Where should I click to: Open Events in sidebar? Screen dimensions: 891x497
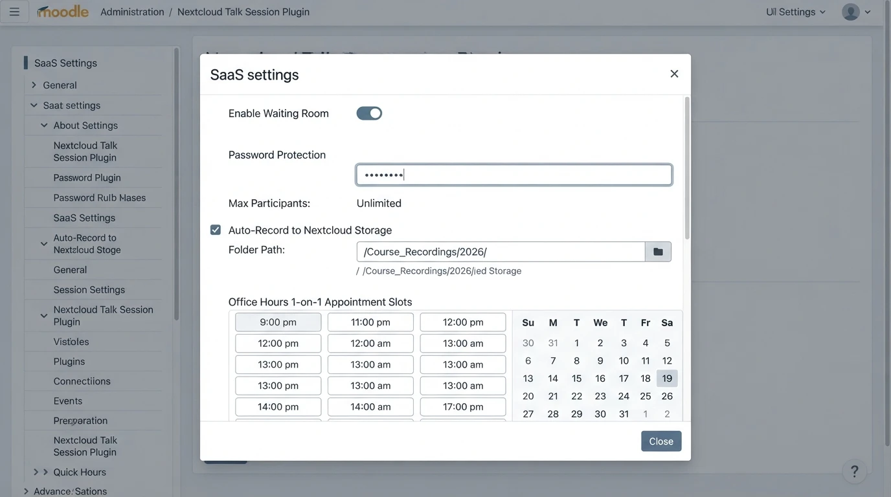click(67, 401)
